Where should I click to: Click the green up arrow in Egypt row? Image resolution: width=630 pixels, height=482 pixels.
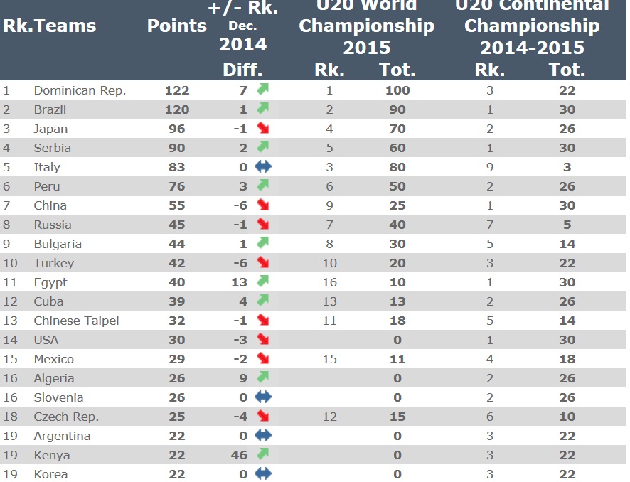click(x=263, y=282)
